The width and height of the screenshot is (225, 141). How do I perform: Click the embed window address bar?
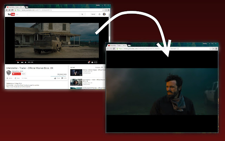163,49
